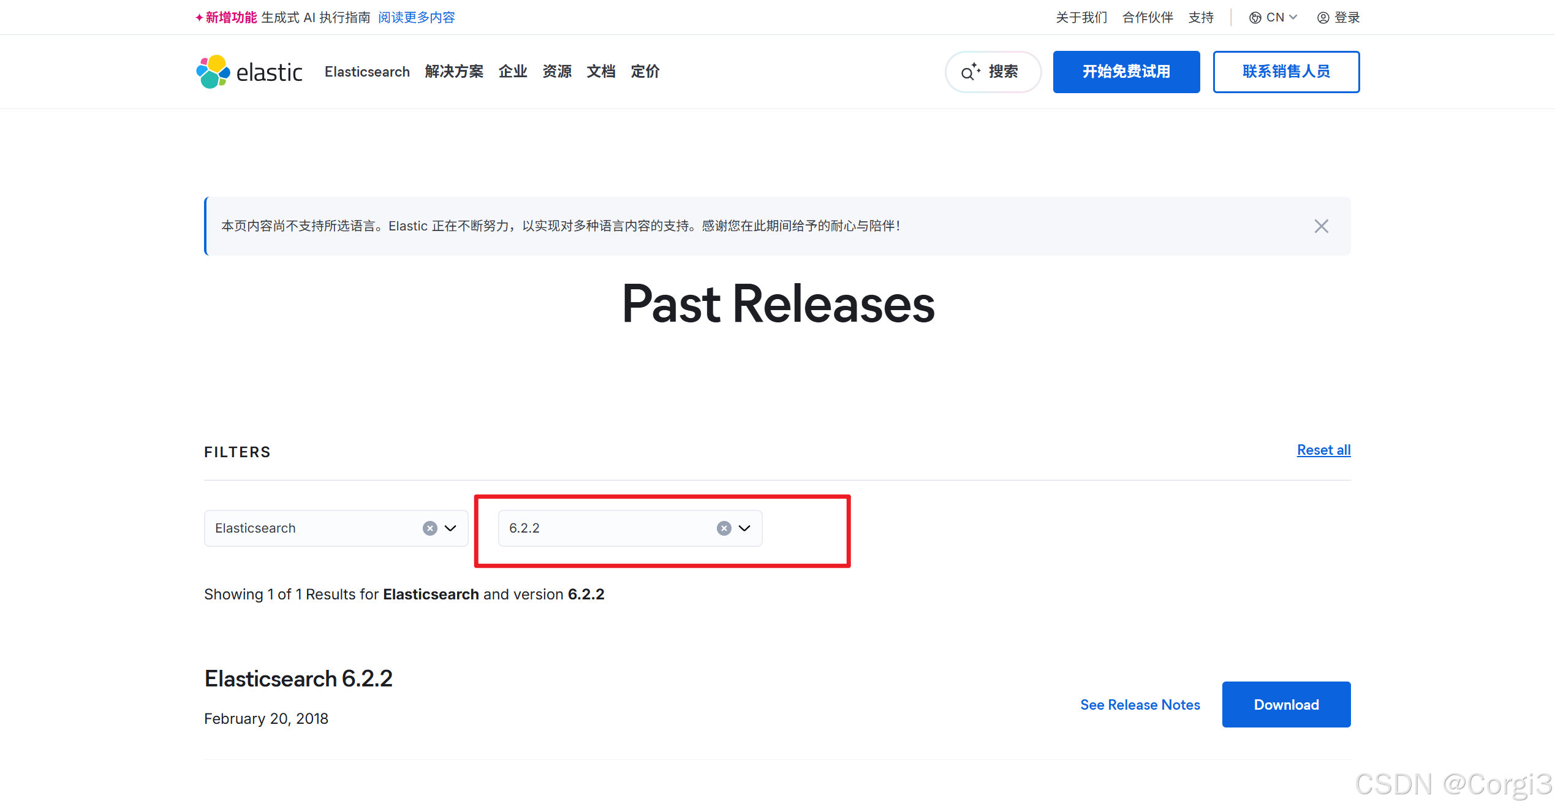Click the 开始免费试用 button
The width and height of the screenshot is (1555, 809).
coord(1126,72)
